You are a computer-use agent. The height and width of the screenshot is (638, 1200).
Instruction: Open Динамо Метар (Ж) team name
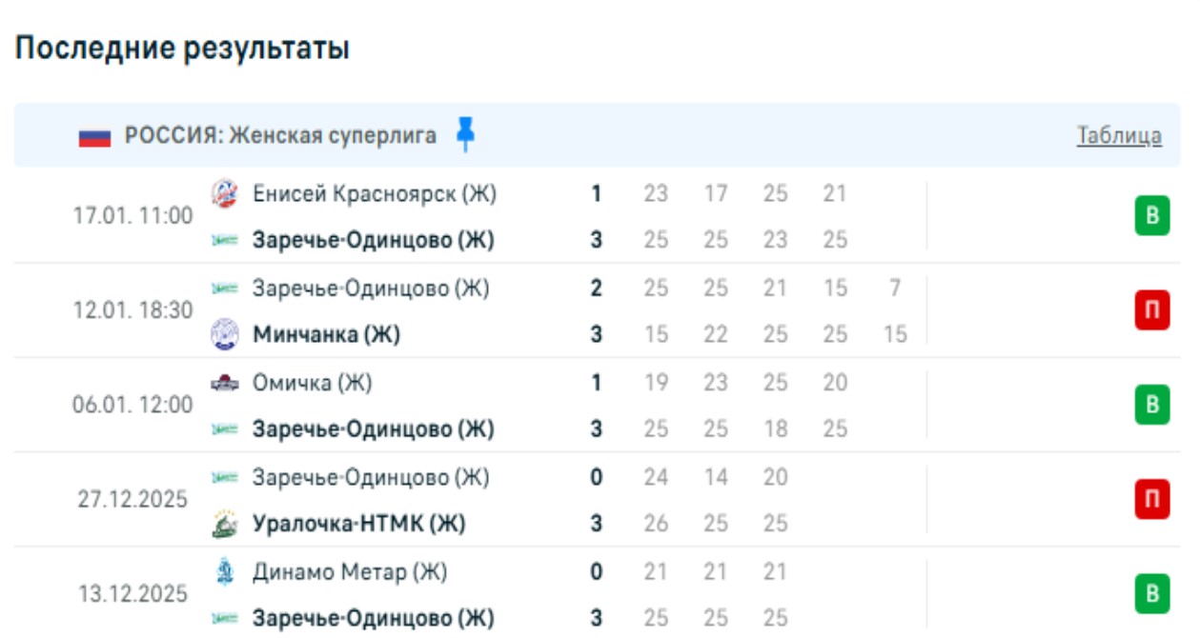click(349, 572)
